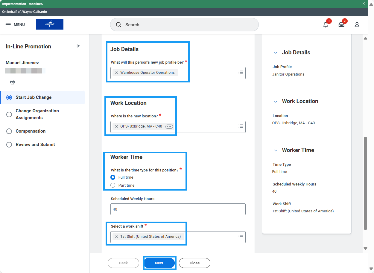Remove the Warehouse Operator Operations job profile
The image size is (374, 273).
116,73
